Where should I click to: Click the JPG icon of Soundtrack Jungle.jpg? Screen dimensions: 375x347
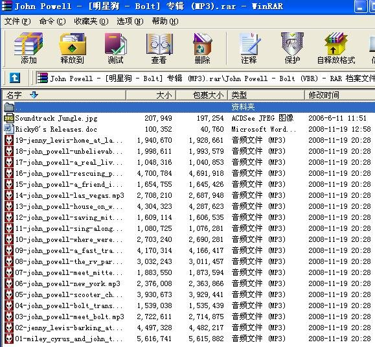pyautogui.click(x=9, y=118)
